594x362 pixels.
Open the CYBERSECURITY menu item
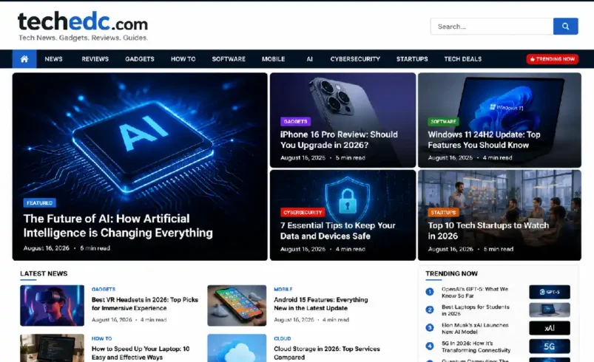pyautogui.click(x=355, y=59)
